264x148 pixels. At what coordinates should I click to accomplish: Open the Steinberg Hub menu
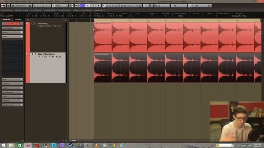[92, 1]
